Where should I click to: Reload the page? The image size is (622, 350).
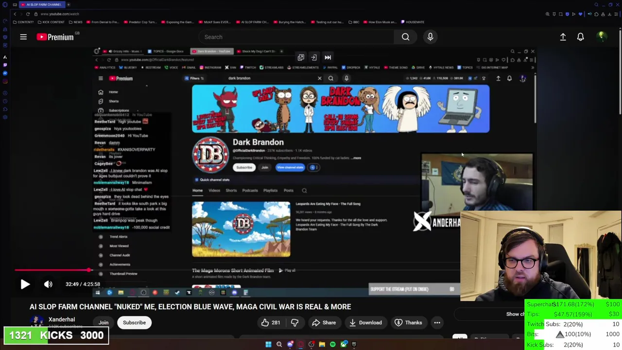coord(28,14)
